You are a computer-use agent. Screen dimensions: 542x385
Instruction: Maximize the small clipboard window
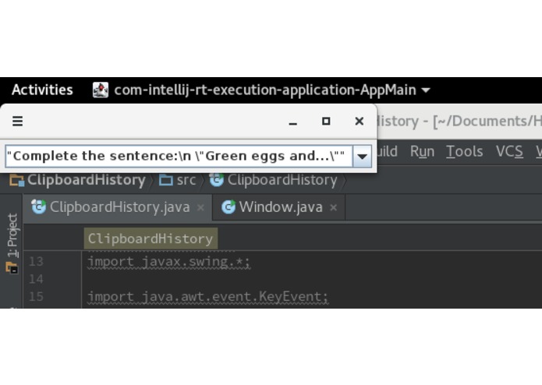click(x=326, y=122)
